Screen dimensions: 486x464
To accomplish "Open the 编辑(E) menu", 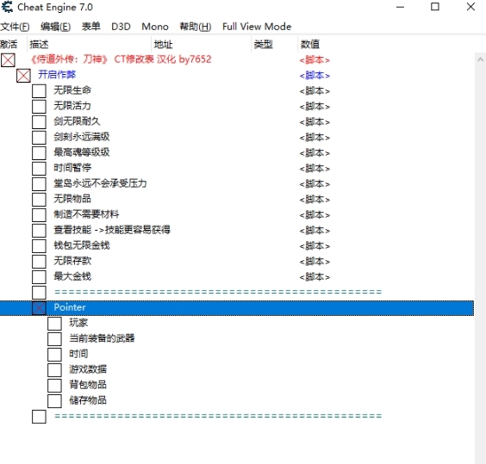I will (55, 27).
